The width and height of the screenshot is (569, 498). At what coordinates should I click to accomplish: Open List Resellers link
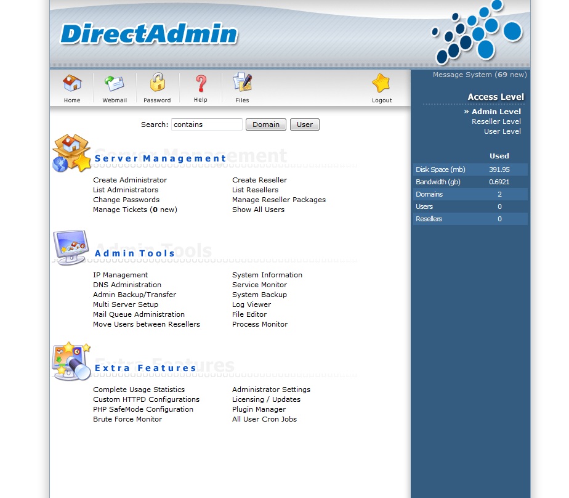(x=255, y=190)
